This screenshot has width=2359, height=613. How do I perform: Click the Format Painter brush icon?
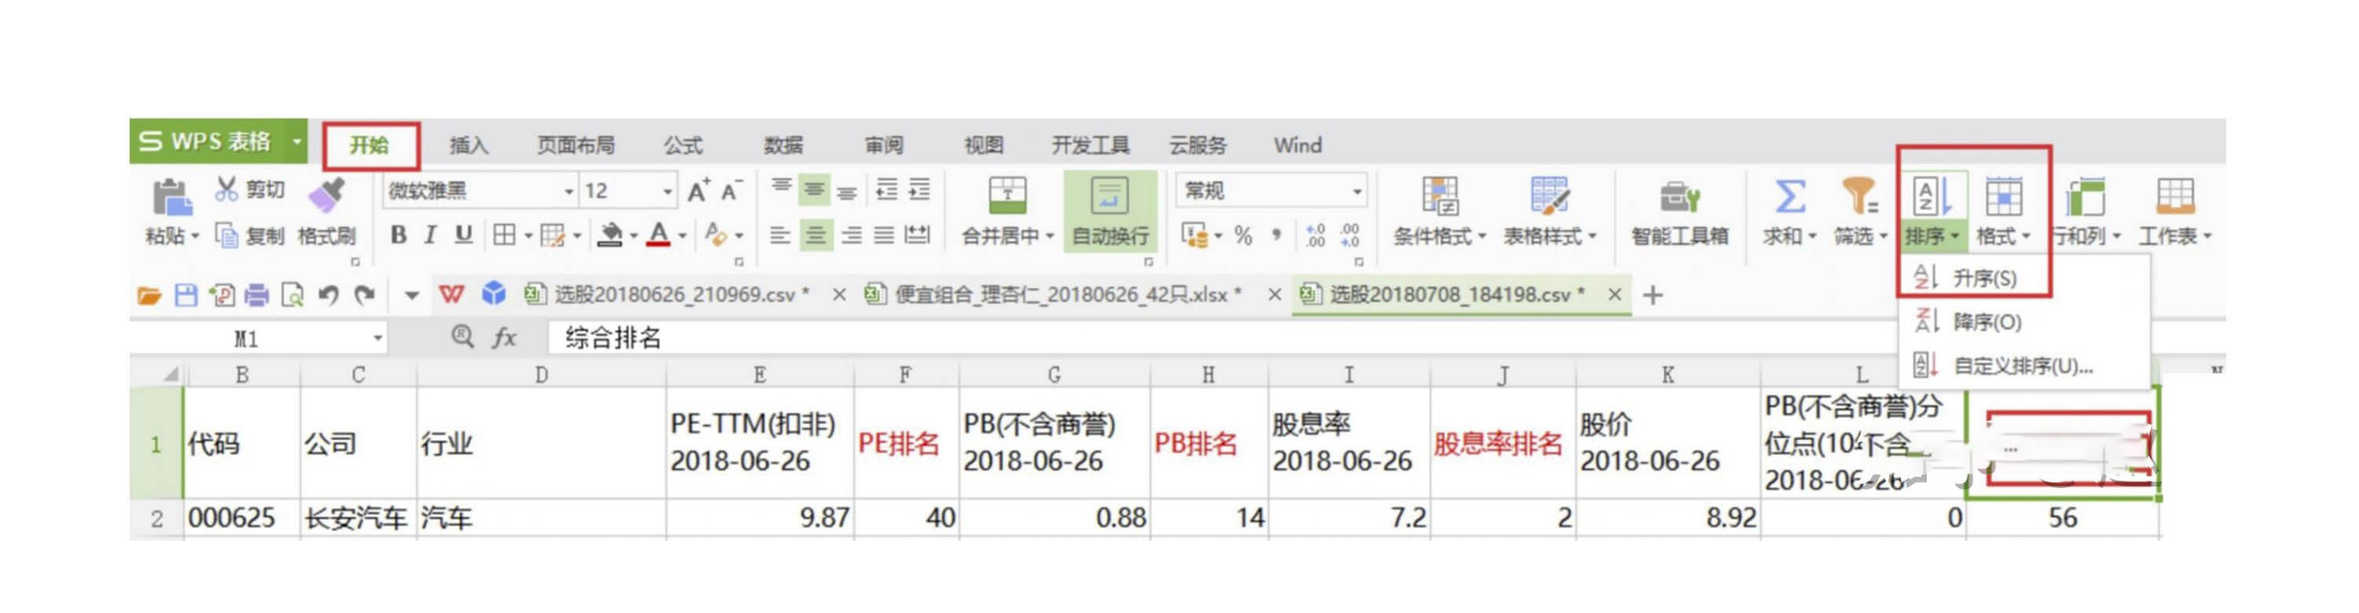pos(327,196)
